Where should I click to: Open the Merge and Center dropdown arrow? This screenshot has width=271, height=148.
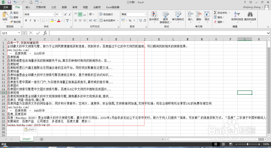tap(118, 20)
